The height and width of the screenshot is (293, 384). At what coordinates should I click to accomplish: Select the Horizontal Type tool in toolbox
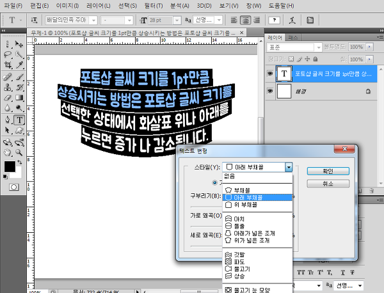coord(19,120)
